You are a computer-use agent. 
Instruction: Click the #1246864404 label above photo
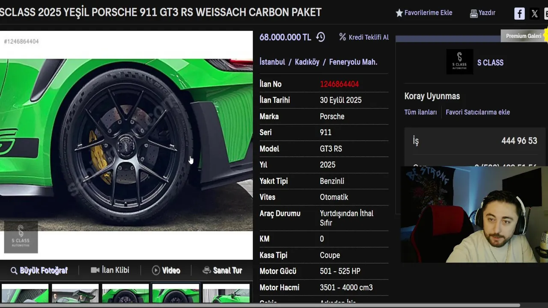pyautogui.click(x=21, y=41)
